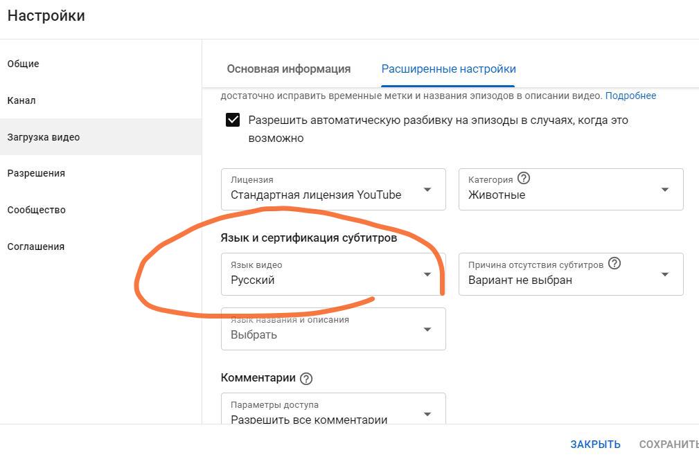Click help icon next to Категория
This screenshot has height=457, width=699.
point(523,179)
